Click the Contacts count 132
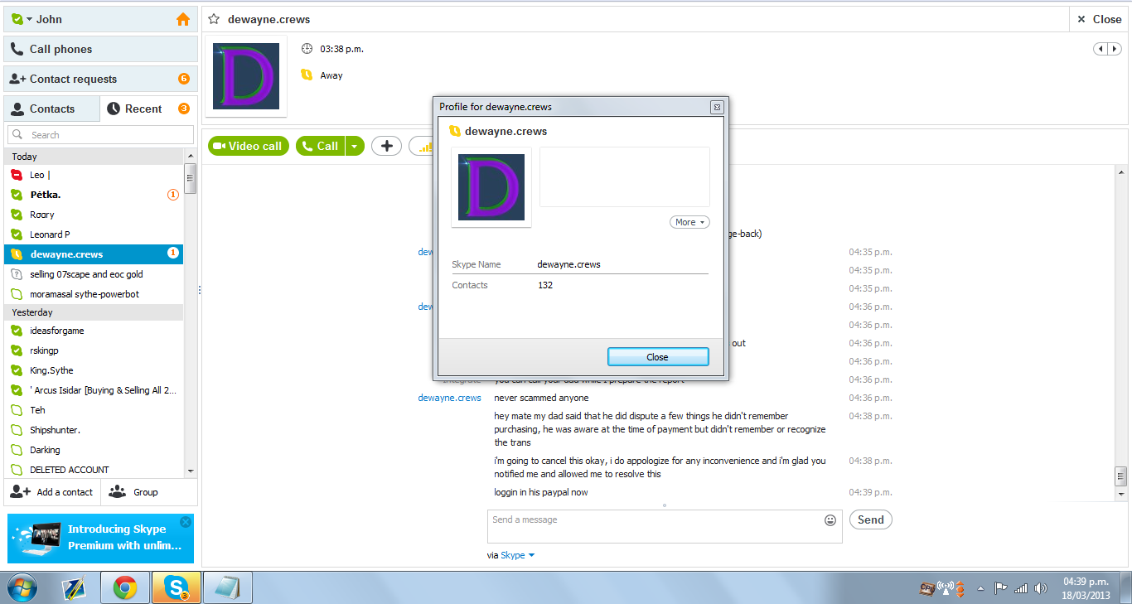Image resolution: width=1132 pixels, height=604 pixels. tap(545, 285)
